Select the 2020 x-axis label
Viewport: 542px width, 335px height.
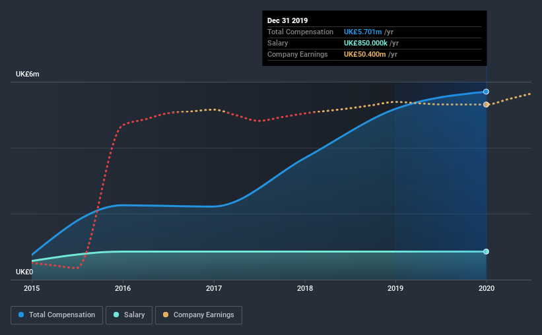pyautogui.click(x=487, y=288)
